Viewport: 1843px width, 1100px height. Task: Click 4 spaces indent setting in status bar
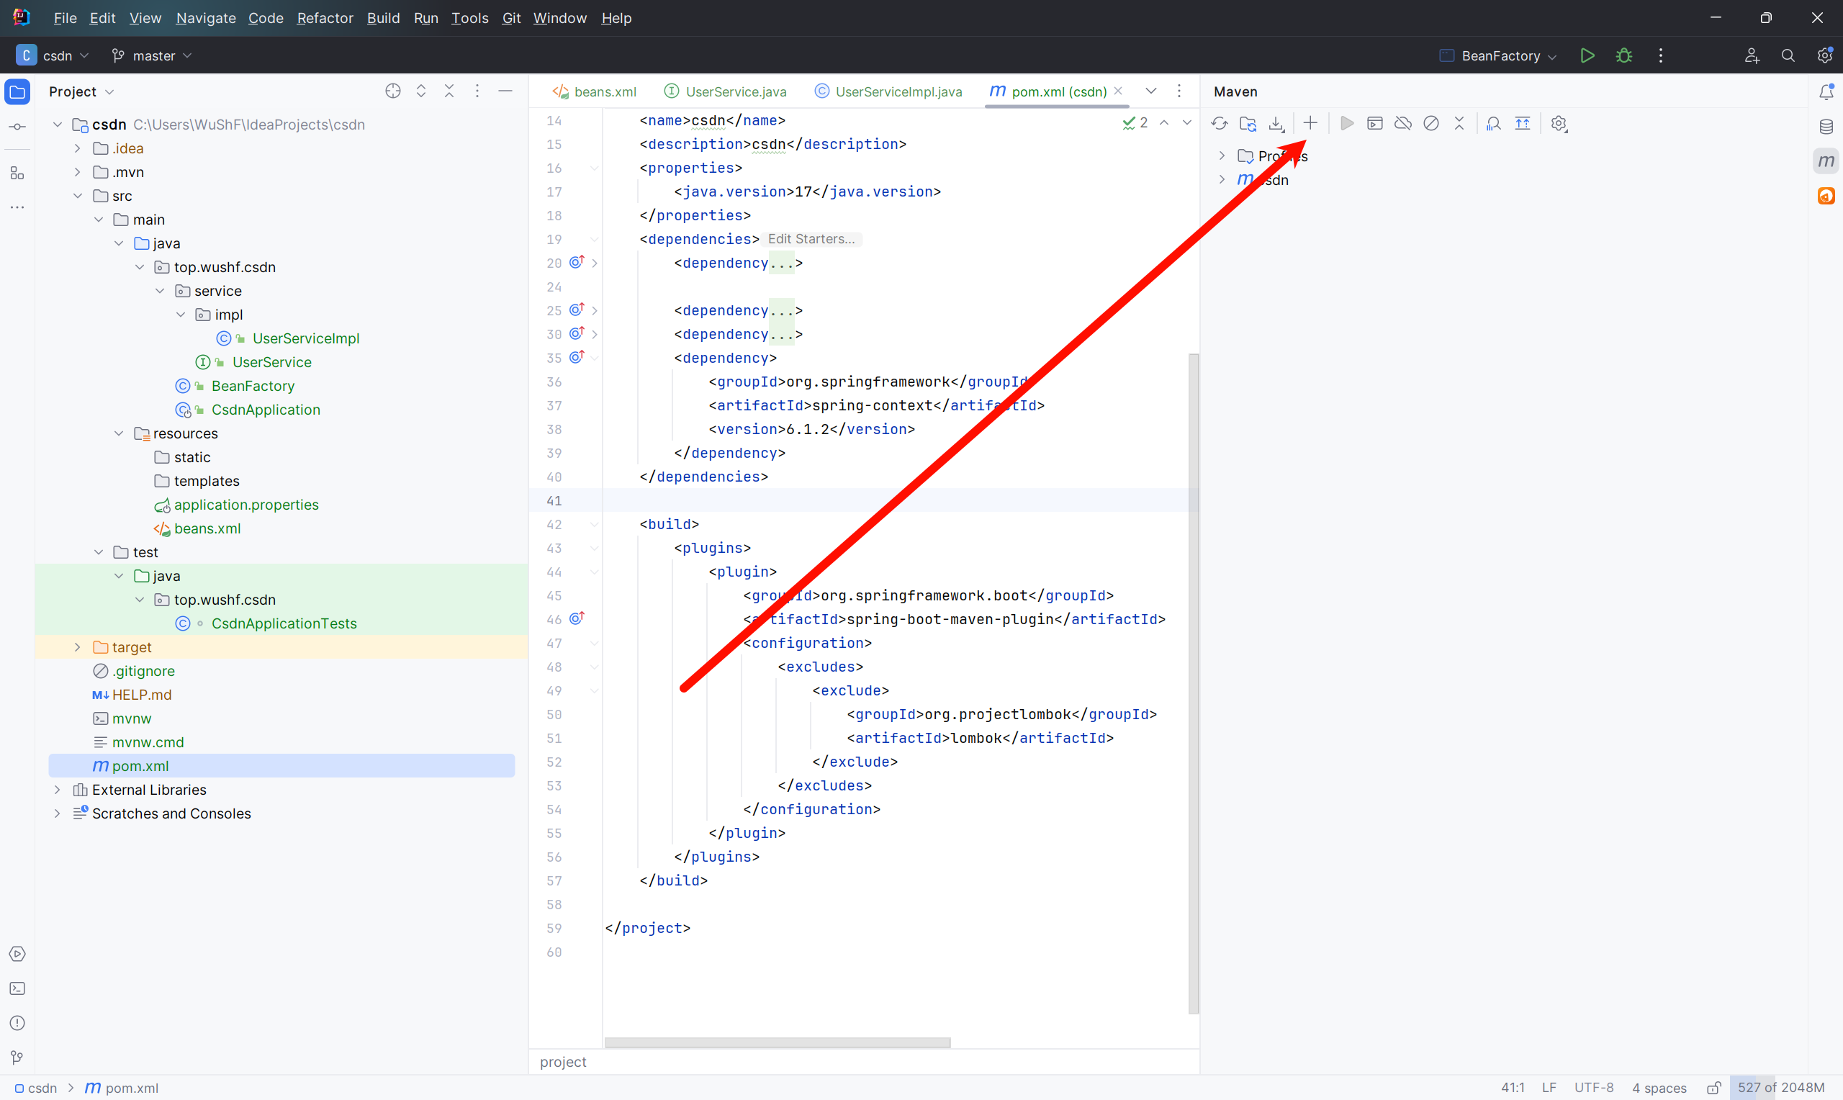(x=1659, y=1088)
